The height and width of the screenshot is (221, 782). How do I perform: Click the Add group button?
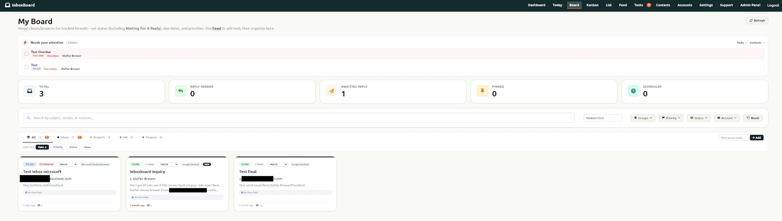pyautogui.click(x=757, y=138)
